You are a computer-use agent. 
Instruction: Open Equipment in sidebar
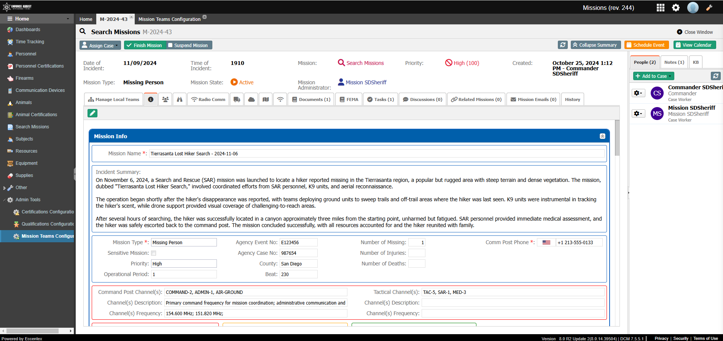pos(26,163)
